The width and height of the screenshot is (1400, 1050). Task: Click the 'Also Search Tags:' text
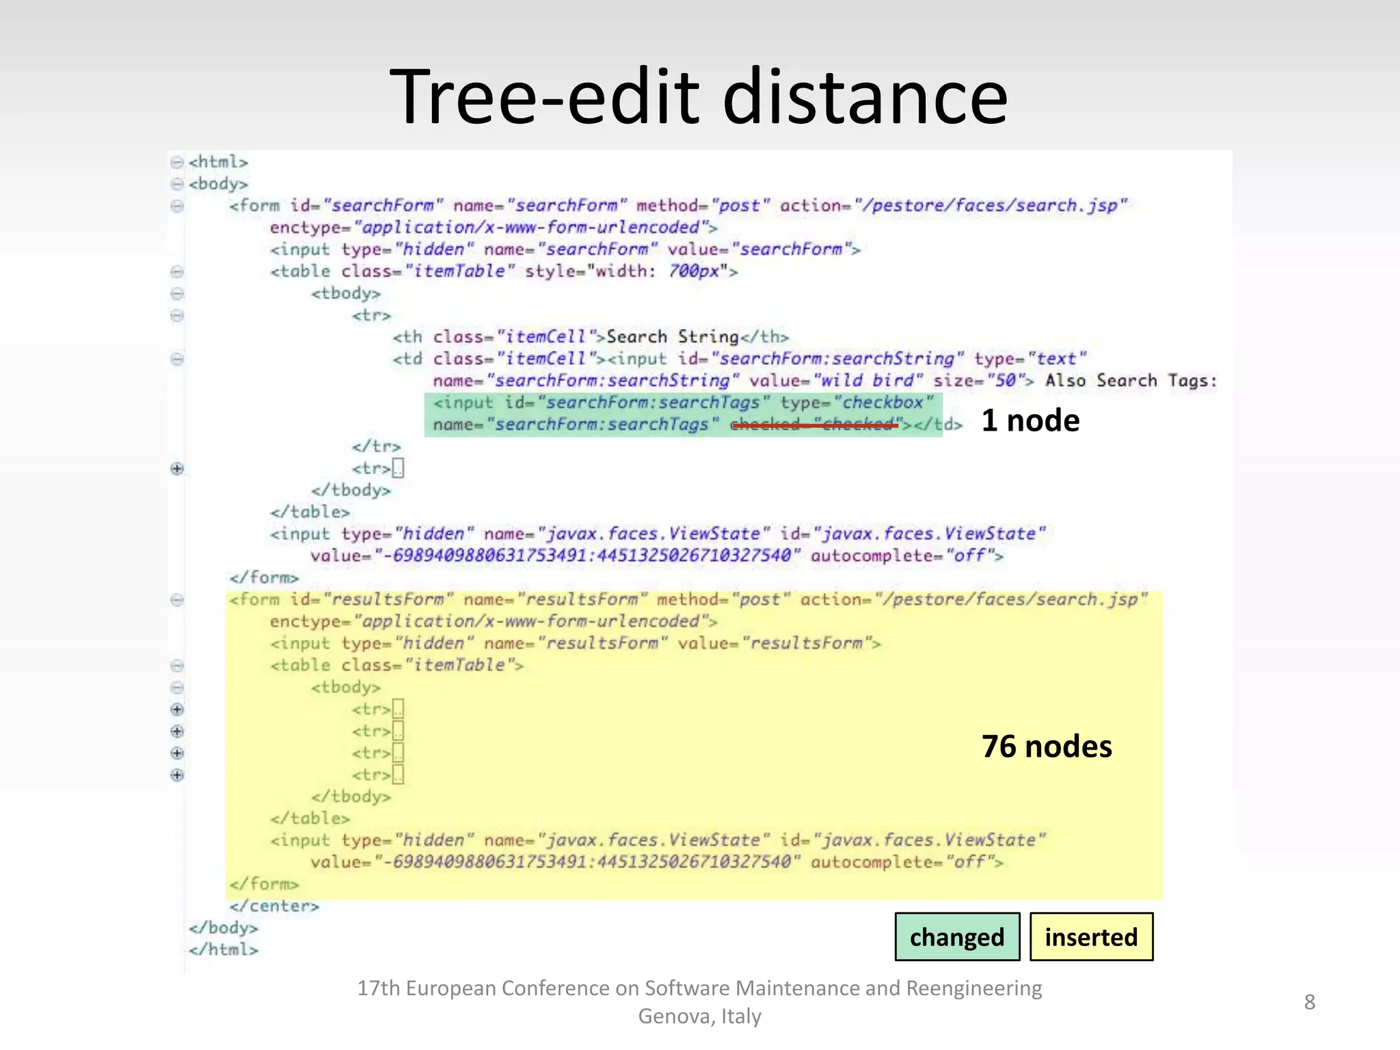click(x=1131, y=381)
